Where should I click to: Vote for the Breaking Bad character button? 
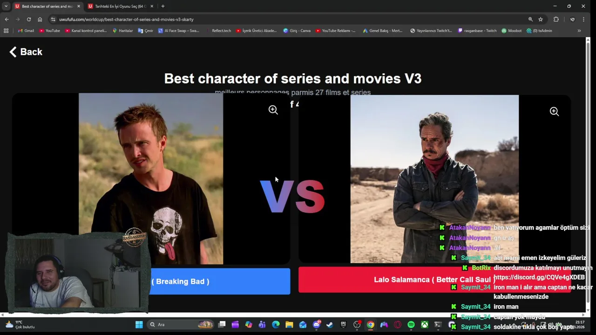click(220, 281)
